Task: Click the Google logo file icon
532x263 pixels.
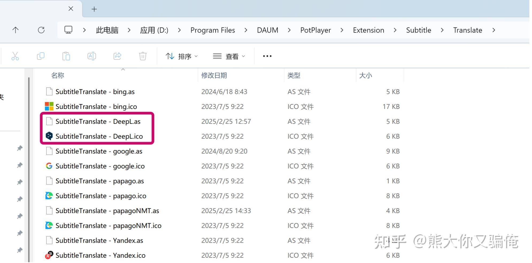Action: tap(49, 166)
